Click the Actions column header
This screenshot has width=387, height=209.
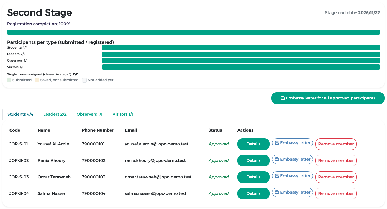click(x=245, y=130)
